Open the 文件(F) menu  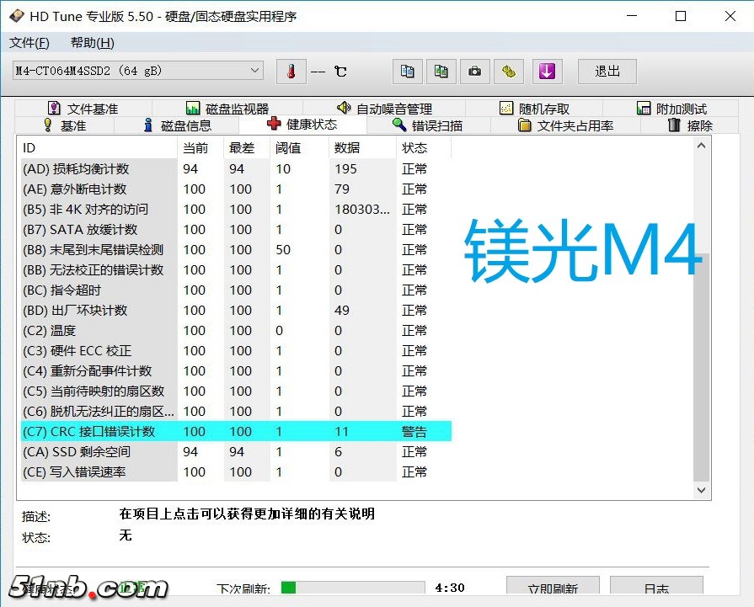click(29, 43)
